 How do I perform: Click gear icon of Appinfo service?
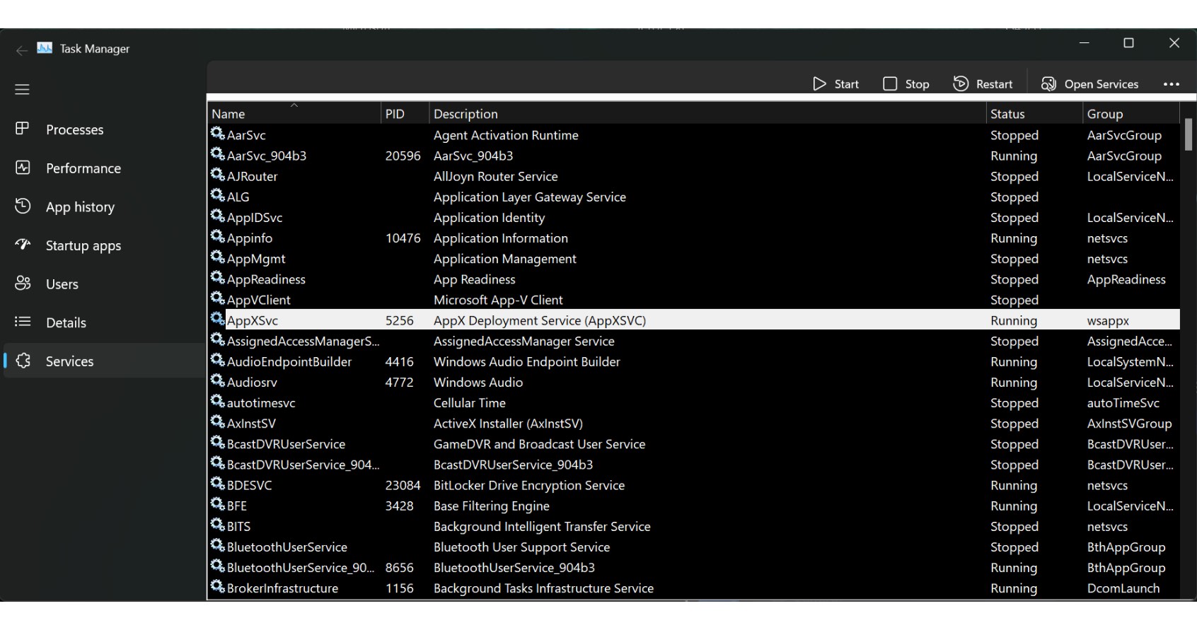(218, 237)
